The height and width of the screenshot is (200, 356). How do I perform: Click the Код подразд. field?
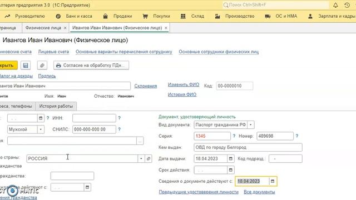coord(285,158)
